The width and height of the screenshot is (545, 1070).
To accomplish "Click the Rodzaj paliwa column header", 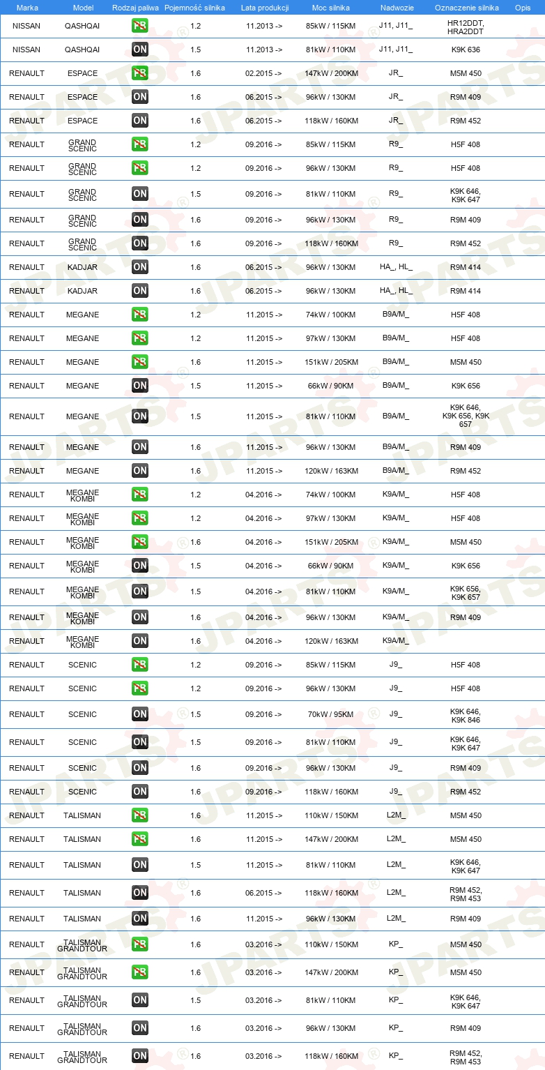I will [135, 8].
